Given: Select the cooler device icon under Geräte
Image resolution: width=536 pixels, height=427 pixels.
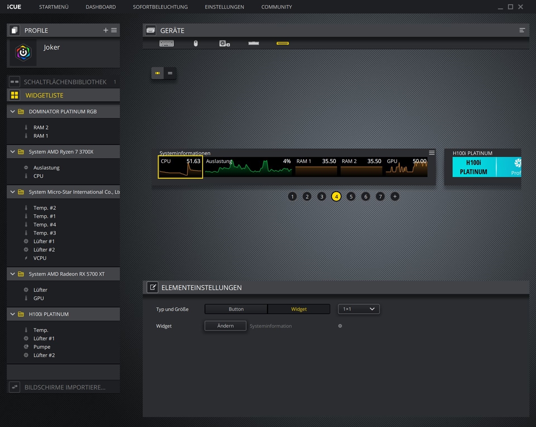Looking at the screenshot, I should pyautogui.click(x=225, y=43).
